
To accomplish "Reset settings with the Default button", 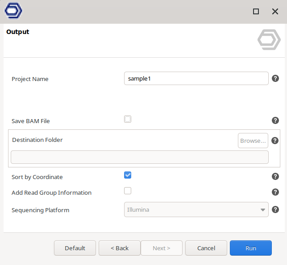I will point(75,248).
